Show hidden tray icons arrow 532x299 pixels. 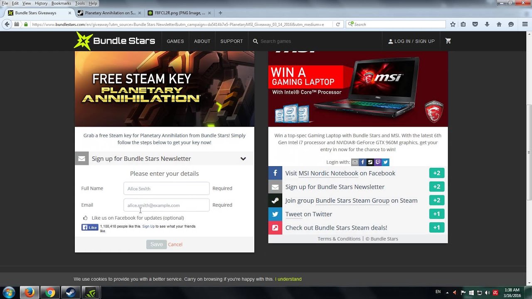click(447, 292)
